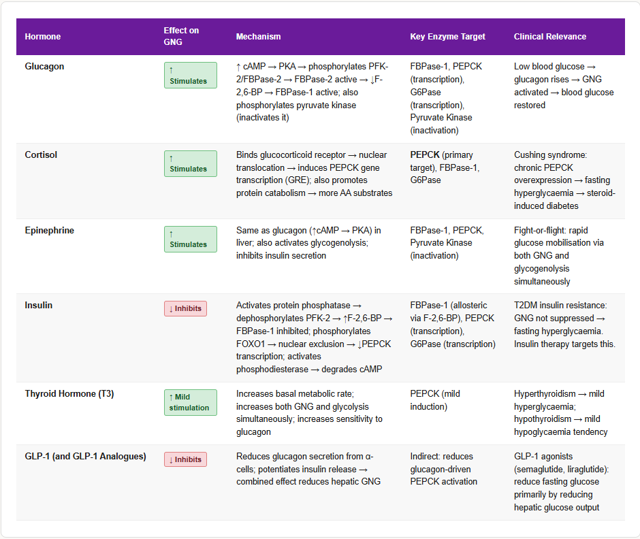Click the Clinical Relevance column header

tap(549, 37)
